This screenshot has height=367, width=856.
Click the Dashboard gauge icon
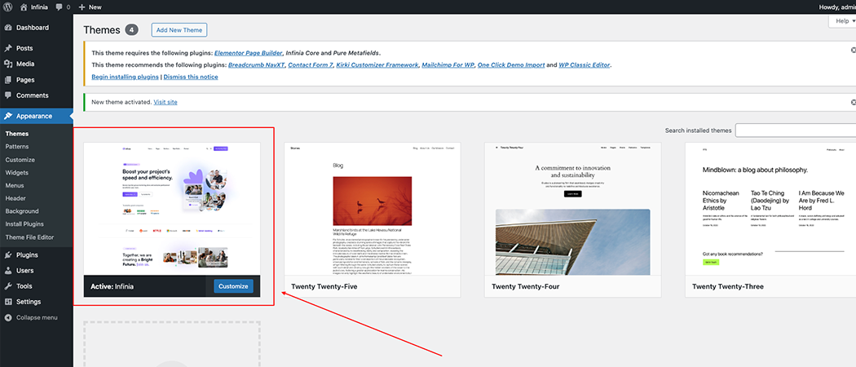click(8, 27)
